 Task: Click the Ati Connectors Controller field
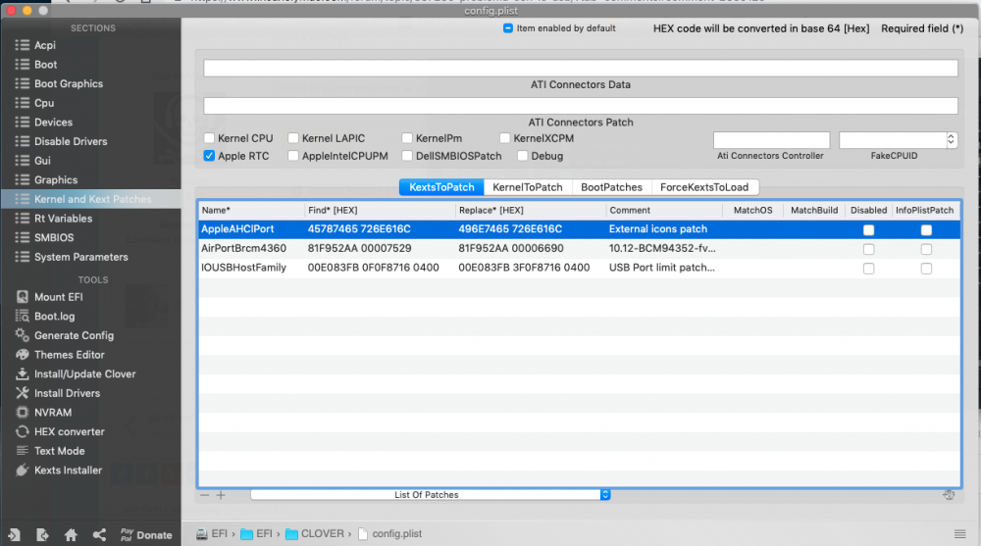click(771, 140)
